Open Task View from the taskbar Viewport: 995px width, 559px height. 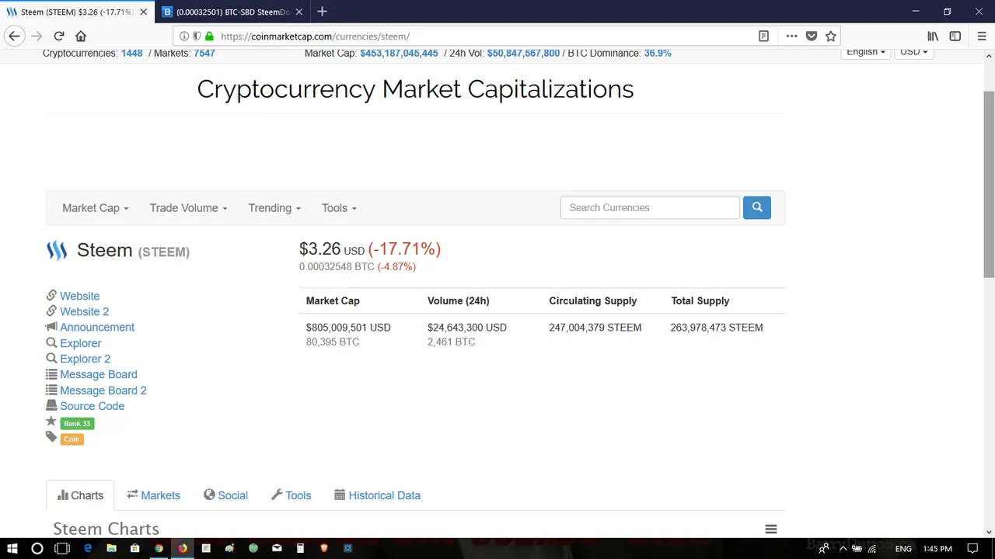pyautogui.click(x=62, y=548)
